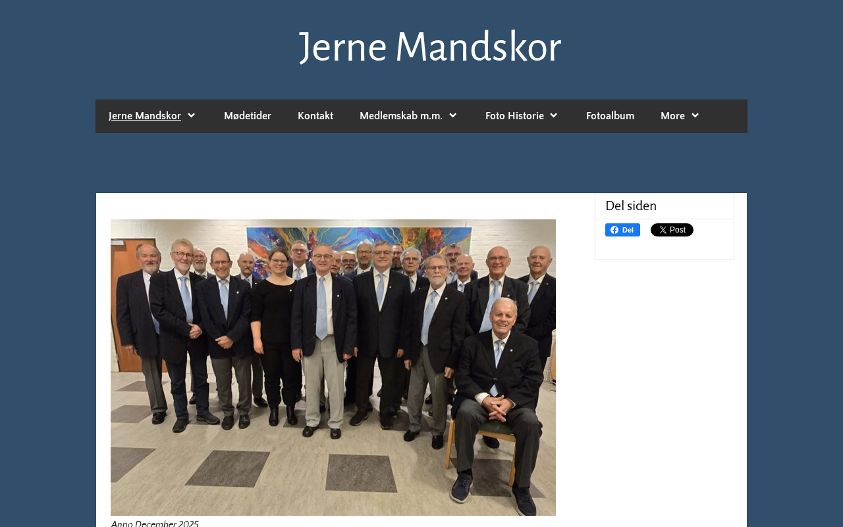
Task: Open the Mødetider menu item
Action: tap(248, 116)
